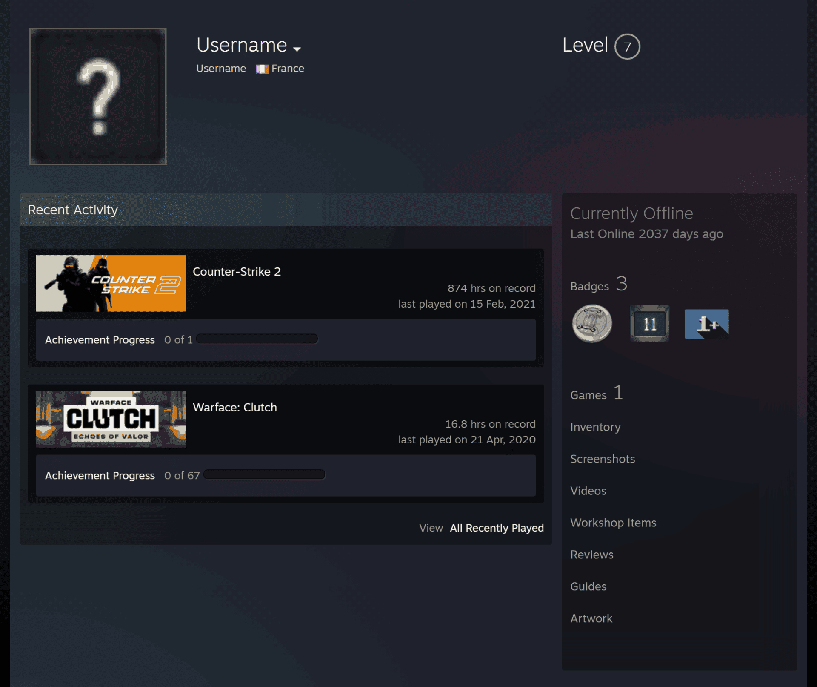The height and width of the screenshot is (687, 817).
Task: Go to Screenshots
Action: coord(603,459)
